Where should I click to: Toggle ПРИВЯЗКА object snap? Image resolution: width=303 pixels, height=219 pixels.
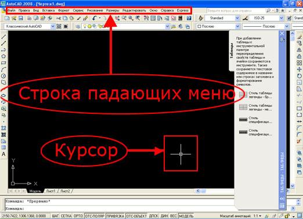115,216
